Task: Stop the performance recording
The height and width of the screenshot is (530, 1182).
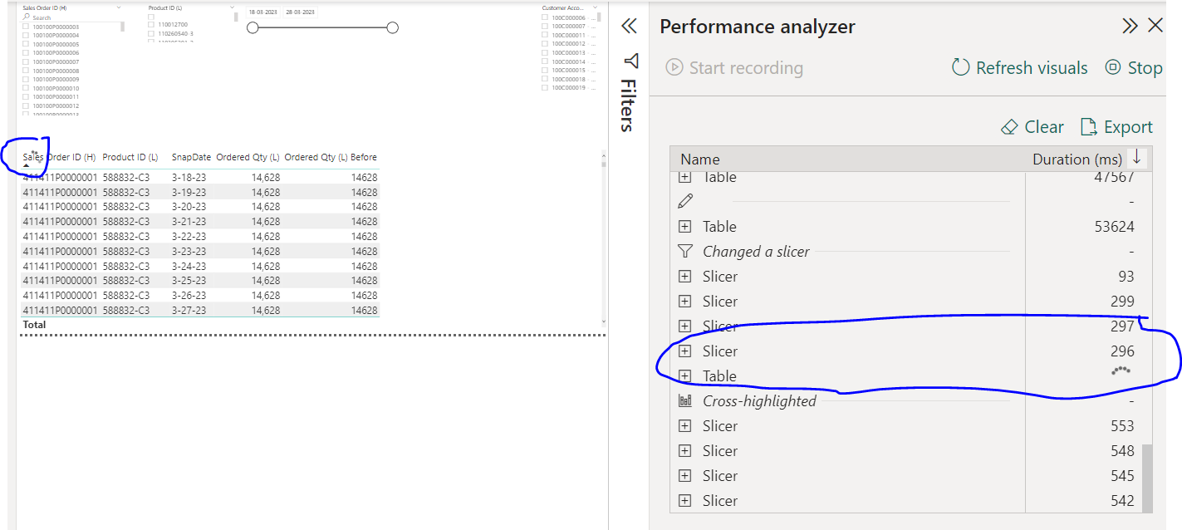Action: pos(1134,68)
